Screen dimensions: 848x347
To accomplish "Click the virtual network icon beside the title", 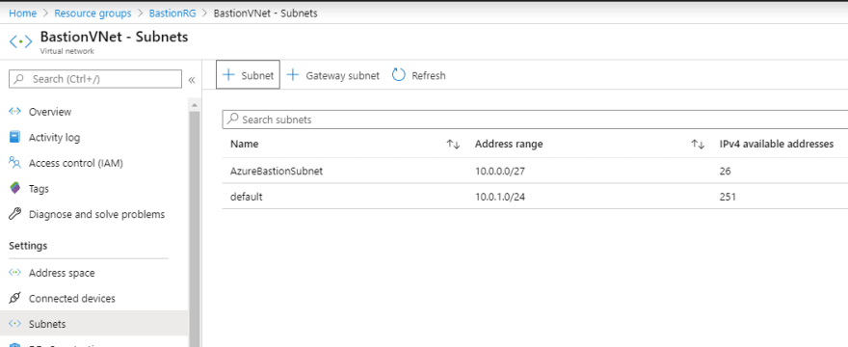I will (x=21, y=41).
